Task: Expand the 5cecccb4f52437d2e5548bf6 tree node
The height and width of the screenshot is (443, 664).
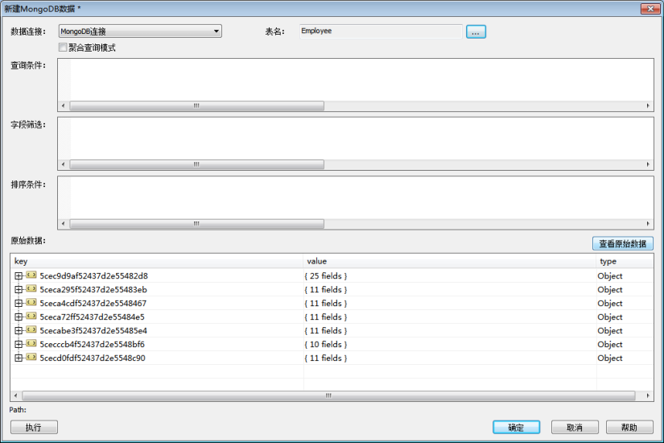Action: 19,344
